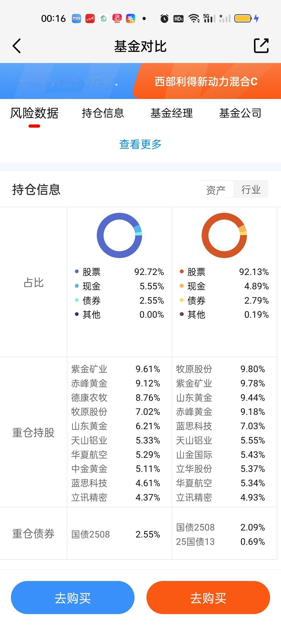Switch holdings view to 资产
The height and width of the screenshot is (625, 281).
(x=216, y=189)
